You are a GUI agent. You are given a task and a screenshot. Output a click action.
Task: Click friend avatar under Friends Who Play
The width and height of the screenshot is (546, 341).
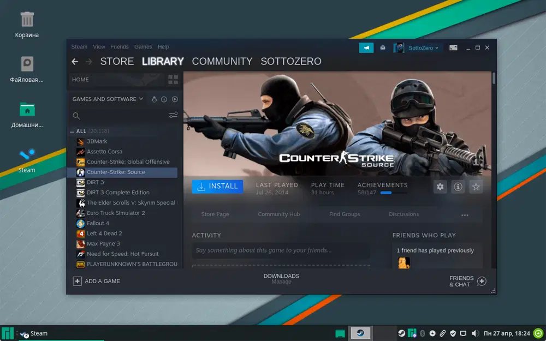pyautogui.click(x=403, y=263)
